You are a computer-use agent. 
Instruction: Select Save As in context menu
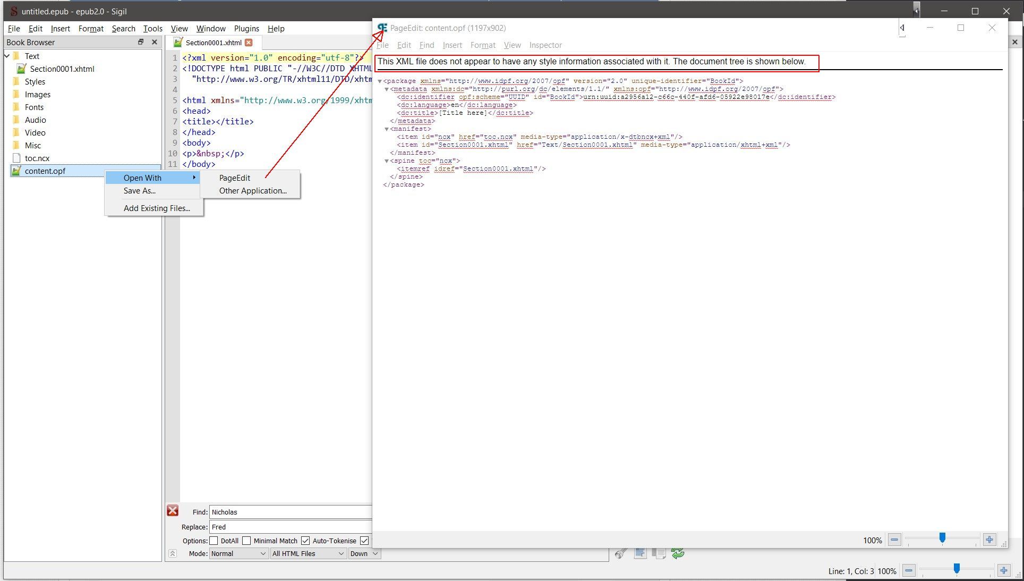click(139, 191)
